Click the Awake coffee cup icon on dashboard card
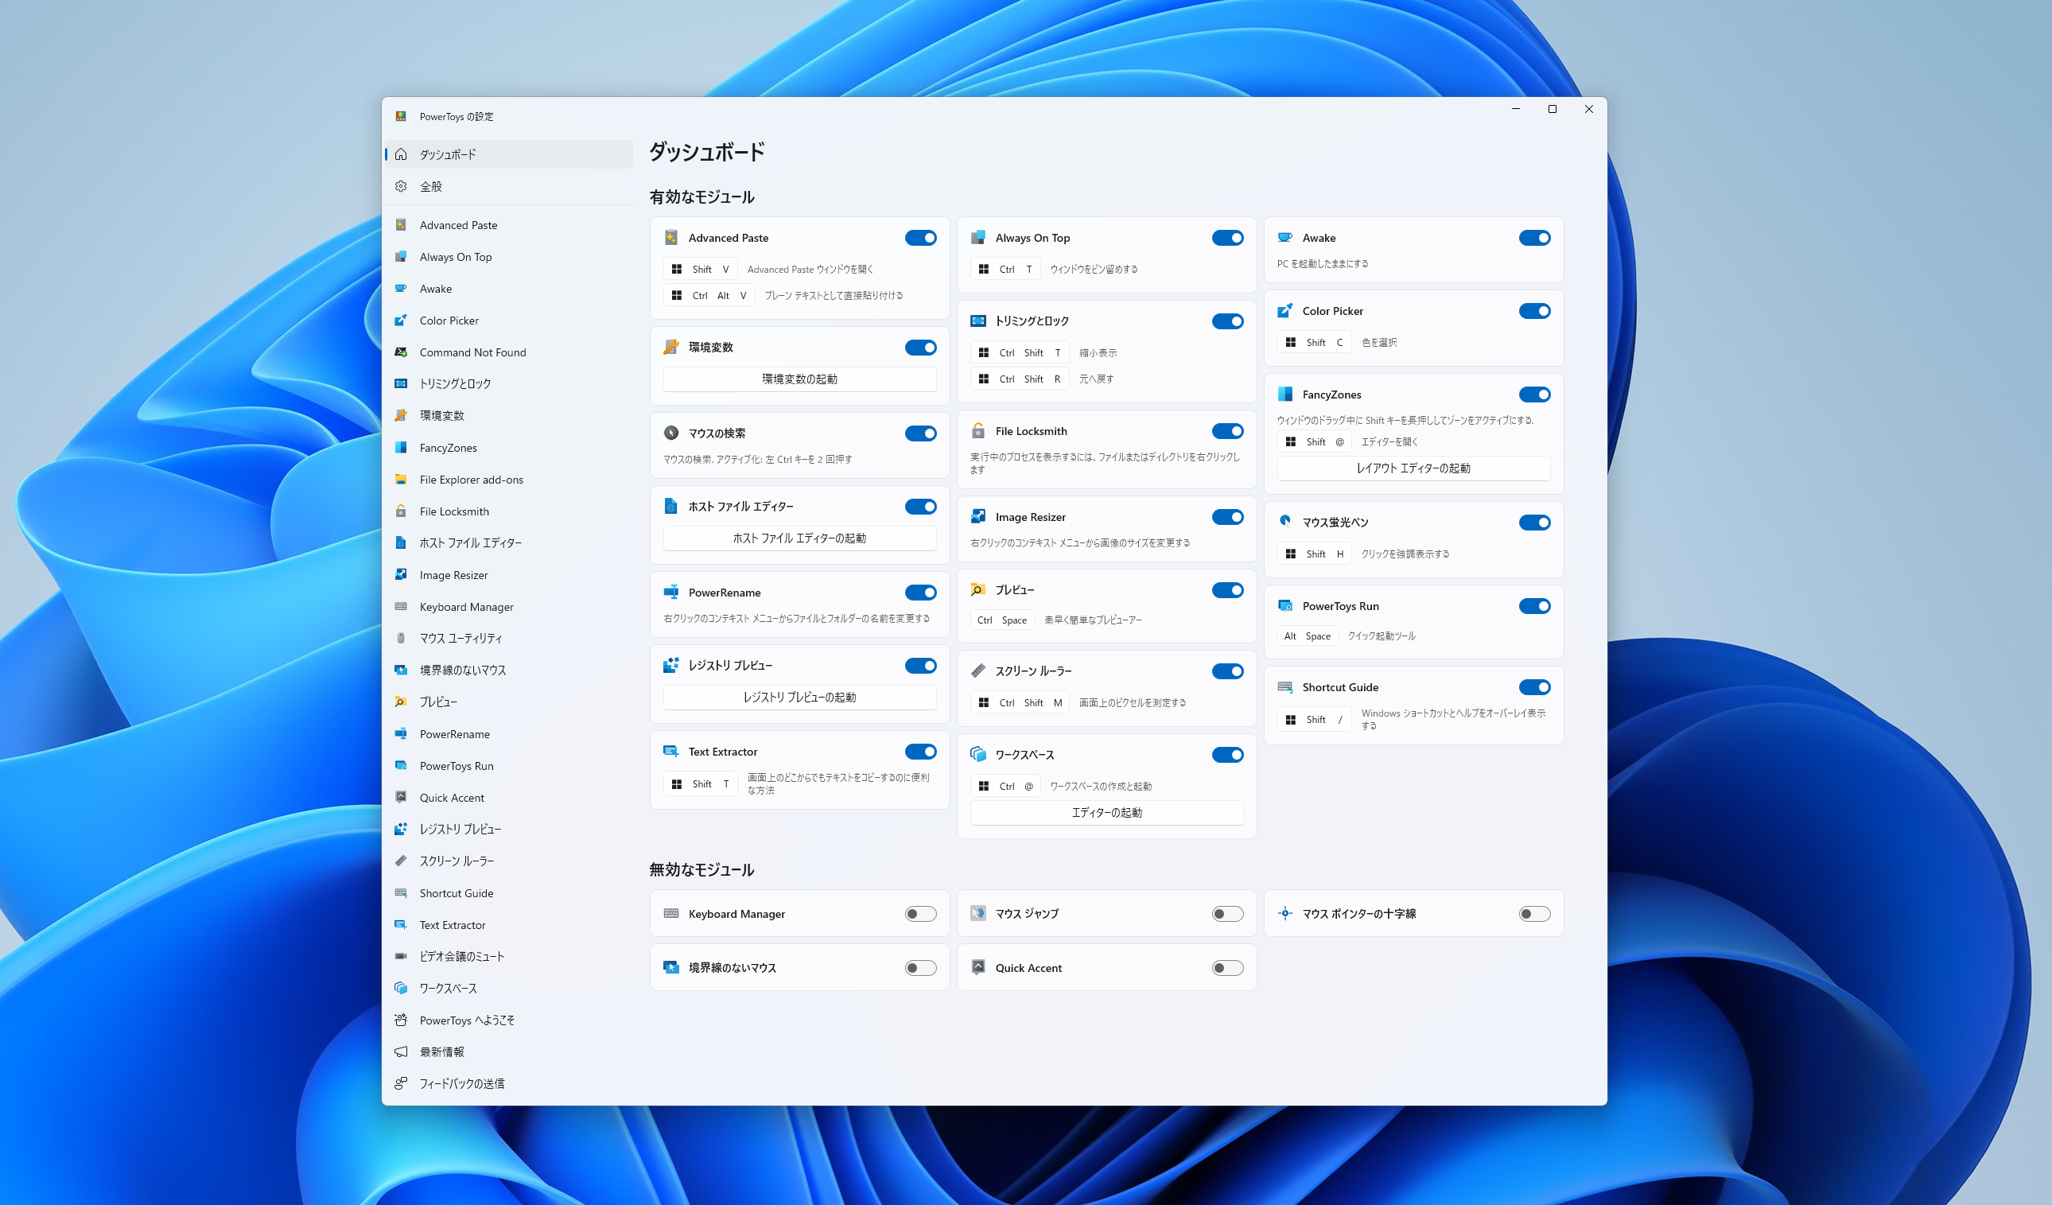 pyautogui.click(x=1285, y=238)
